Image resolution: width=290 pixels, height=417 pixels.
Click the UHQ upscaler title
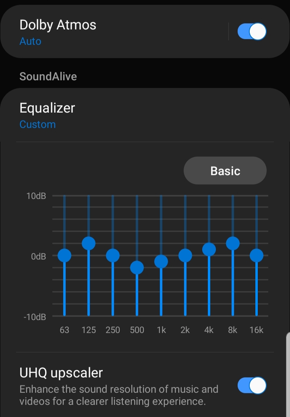coord(61,373)
